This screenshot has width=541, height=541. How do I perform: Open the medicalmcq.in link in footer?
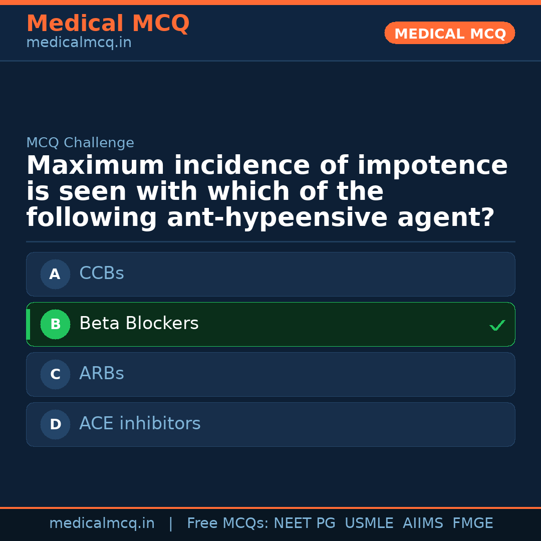coord(102,523)
